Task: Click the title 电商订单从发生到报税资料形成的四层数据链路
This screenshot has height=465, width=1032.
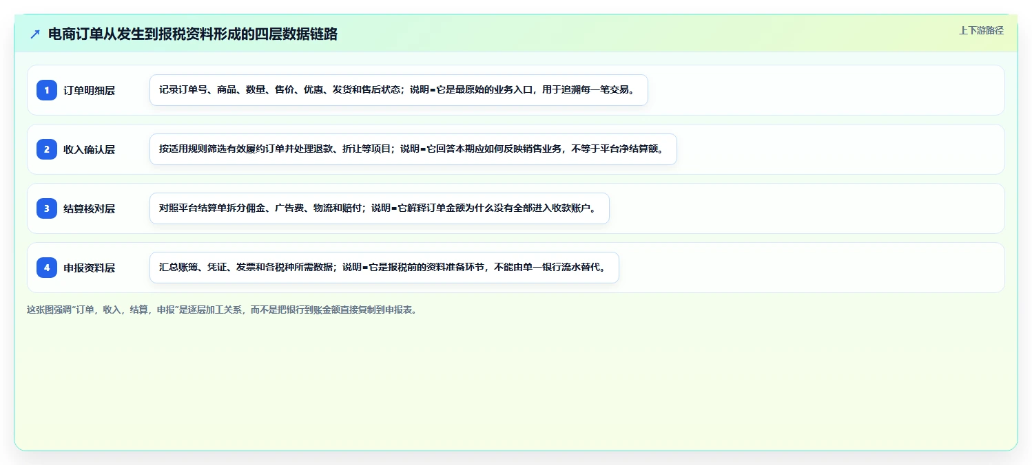Action: (193, 34)
